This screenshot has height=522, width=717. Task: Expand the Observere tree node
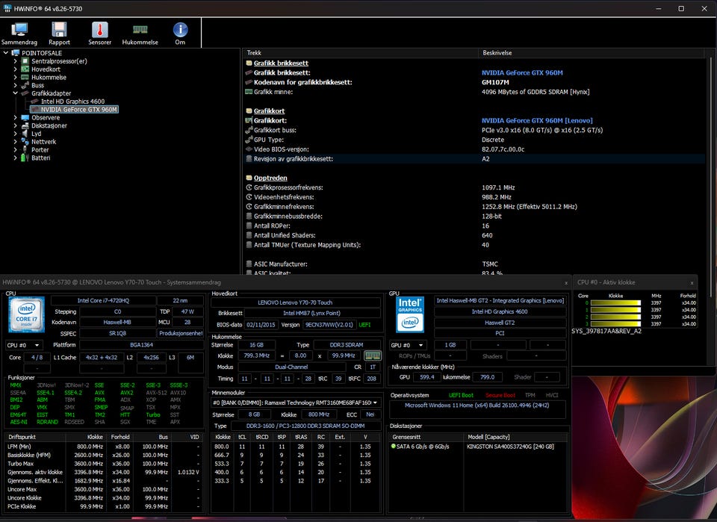pyautogui.click(x=15, y=117)
